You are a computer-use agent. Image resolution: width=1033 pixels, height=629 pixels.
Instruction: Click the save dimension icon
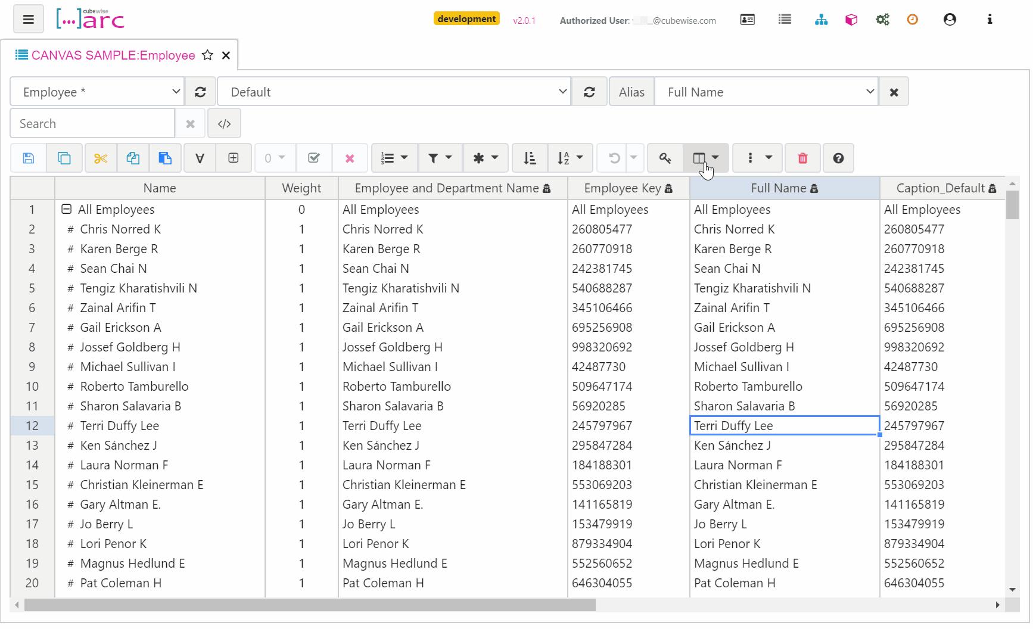[x=28, y=158]
